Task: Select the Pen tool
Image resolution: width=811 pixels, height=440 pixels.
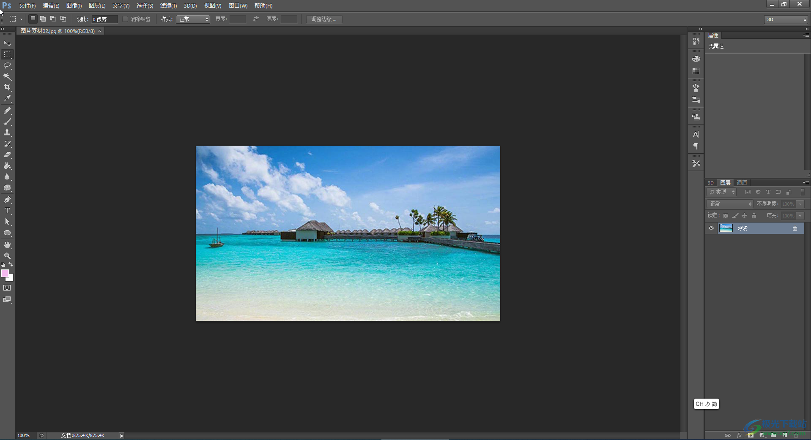Action: tap(7, 200)
